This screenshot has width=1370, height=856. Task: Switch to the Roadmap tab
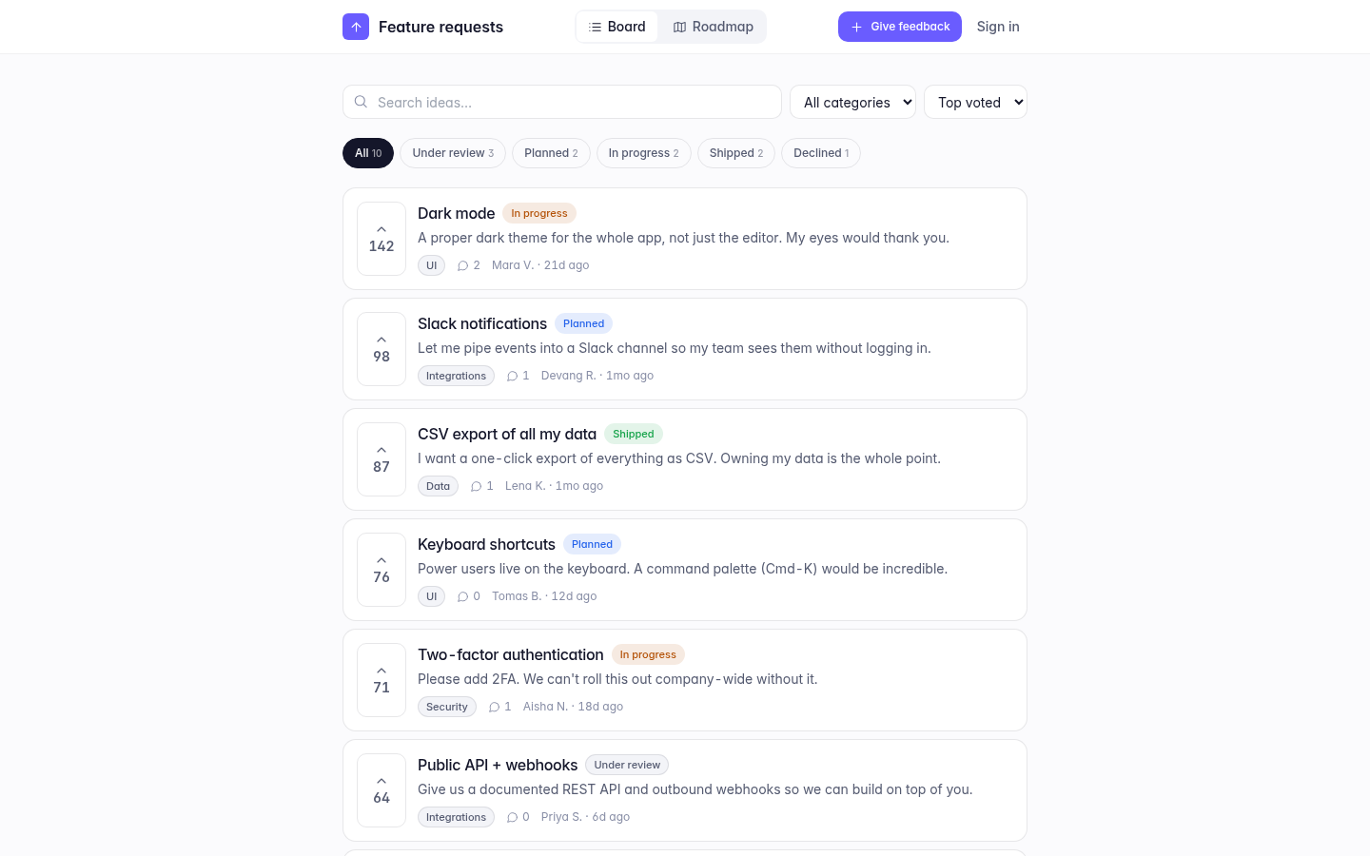tap(713, 27)
